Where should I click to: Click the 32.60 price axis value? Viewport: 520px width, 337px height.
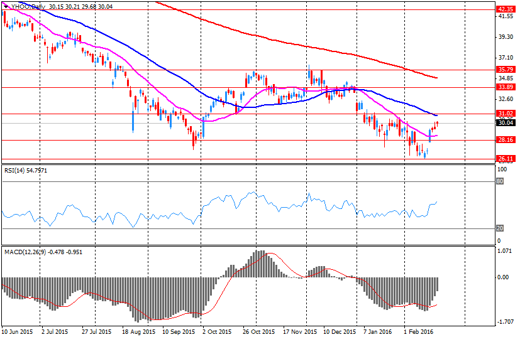click(506, 99)
